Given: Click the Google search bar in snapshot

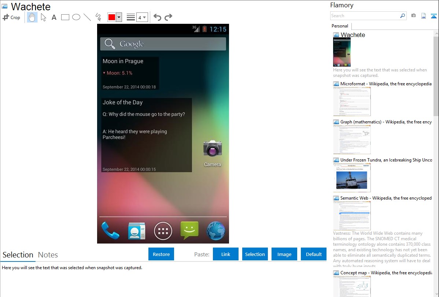Looking at the screenshot, I should [x=163, y=44].
